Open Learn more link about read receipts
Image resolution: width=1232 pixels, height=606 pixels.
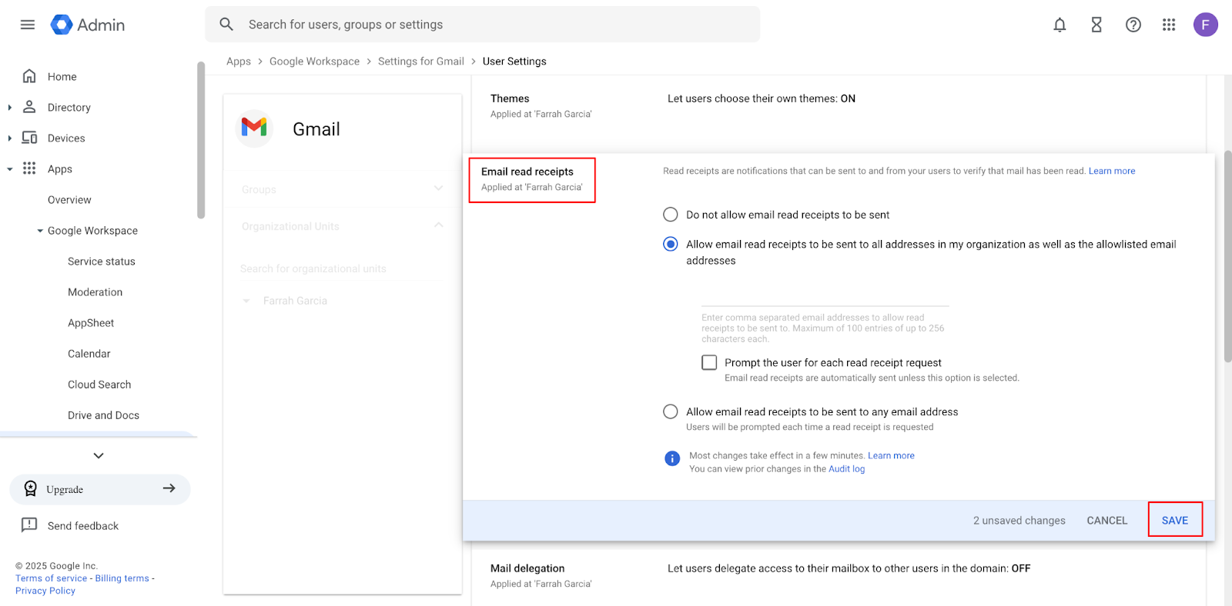[x=1112, y=171]
